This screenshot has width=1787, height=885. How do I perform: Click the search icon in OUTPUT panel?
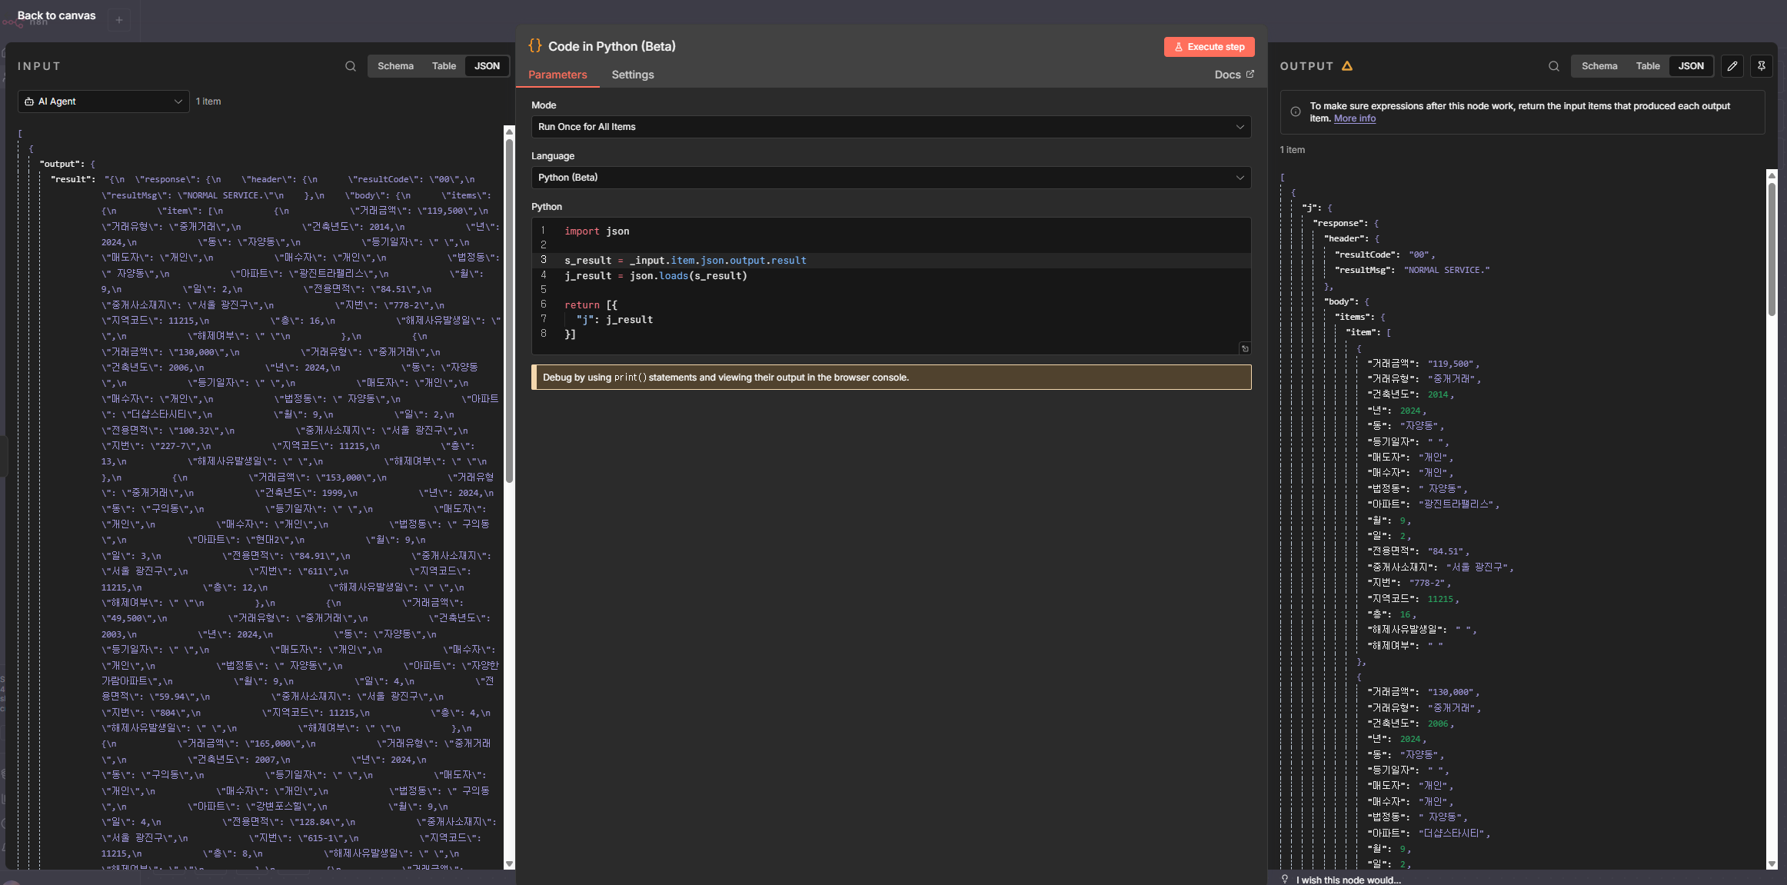[x=1554, y=66]
